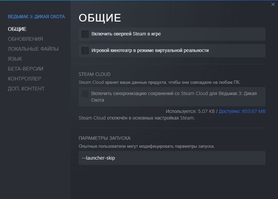The image size is (278, 199).
Task: Click the 'Используется: 5.07 KB' usage text
Action: pyautogui.click(x=190, y=111)
